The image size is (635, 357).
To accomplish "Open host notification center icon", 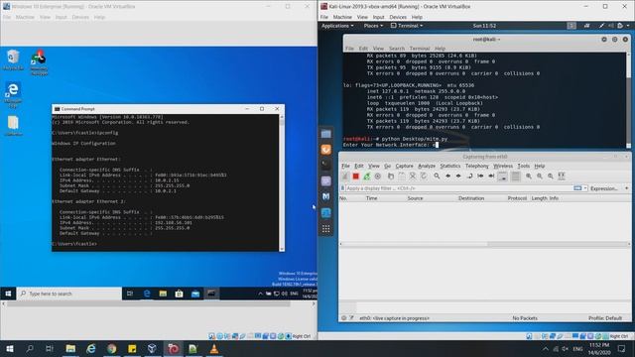I will pyautogui.click(x=622, y=348).
